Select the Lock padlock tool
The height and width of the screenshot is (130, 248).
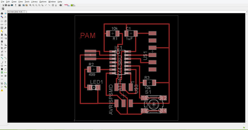coord(2,41)
